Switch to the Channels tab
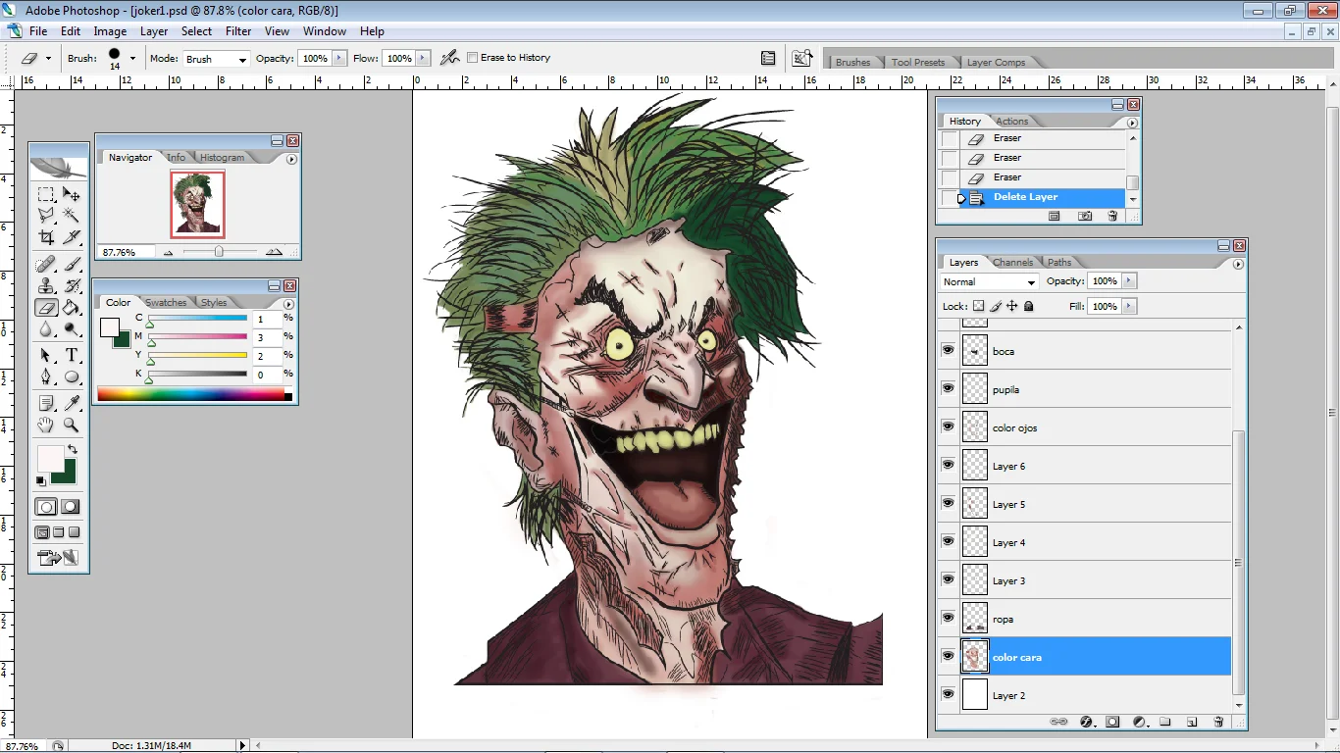 [1012, 263]
